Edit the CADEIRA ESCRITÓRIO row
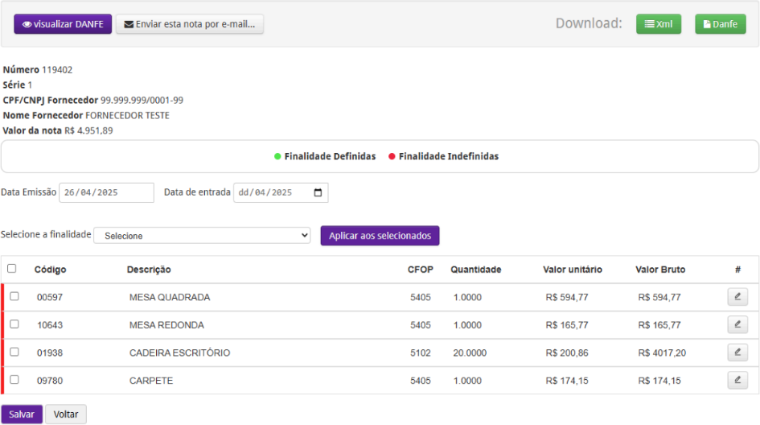760x425 pixels. point(737,353)
